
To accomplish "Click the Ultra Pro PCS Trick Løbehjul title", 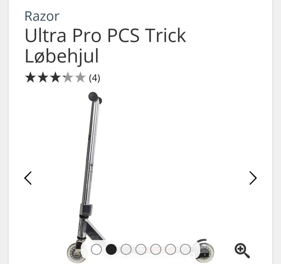I will click(x=105, y=46).
